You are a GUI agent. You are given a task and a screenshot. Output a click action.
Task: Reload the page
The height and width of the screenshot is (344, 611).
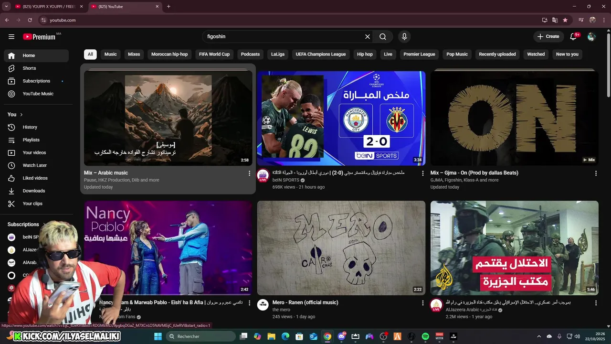30,20
